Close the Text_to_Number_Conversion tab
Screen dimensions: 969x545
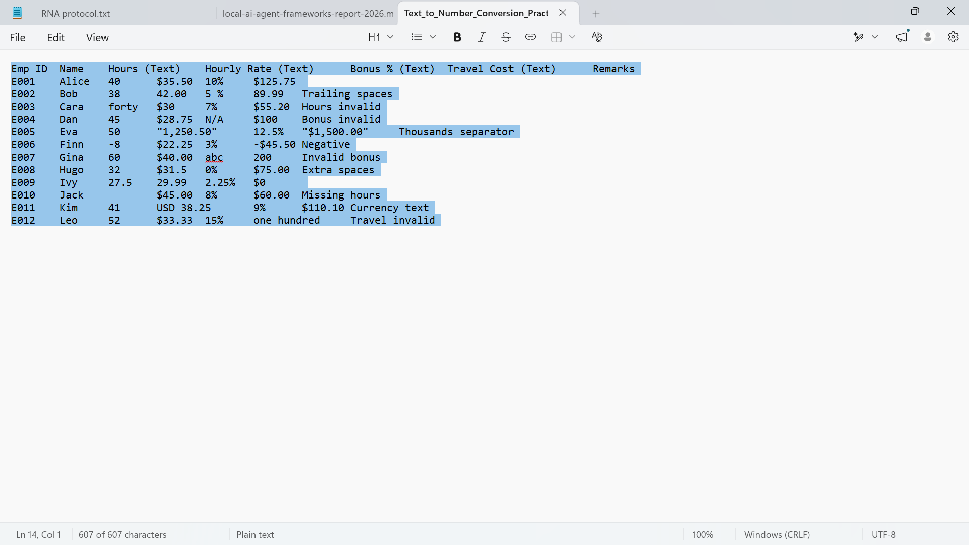click(x=563, y=13)
